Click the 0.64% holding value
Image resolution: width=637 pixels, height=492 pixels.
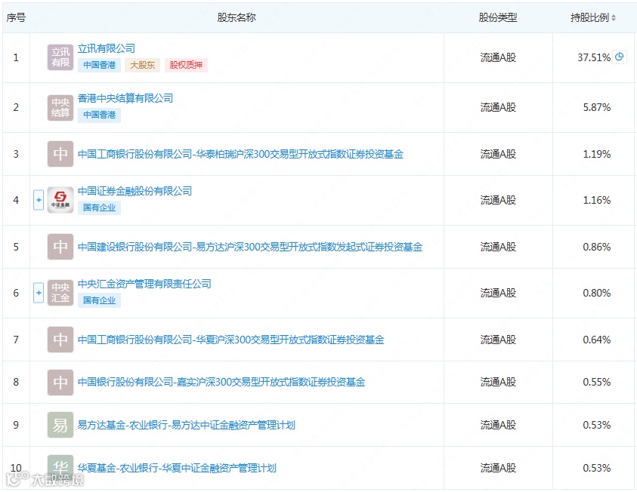tap(597, 340)
